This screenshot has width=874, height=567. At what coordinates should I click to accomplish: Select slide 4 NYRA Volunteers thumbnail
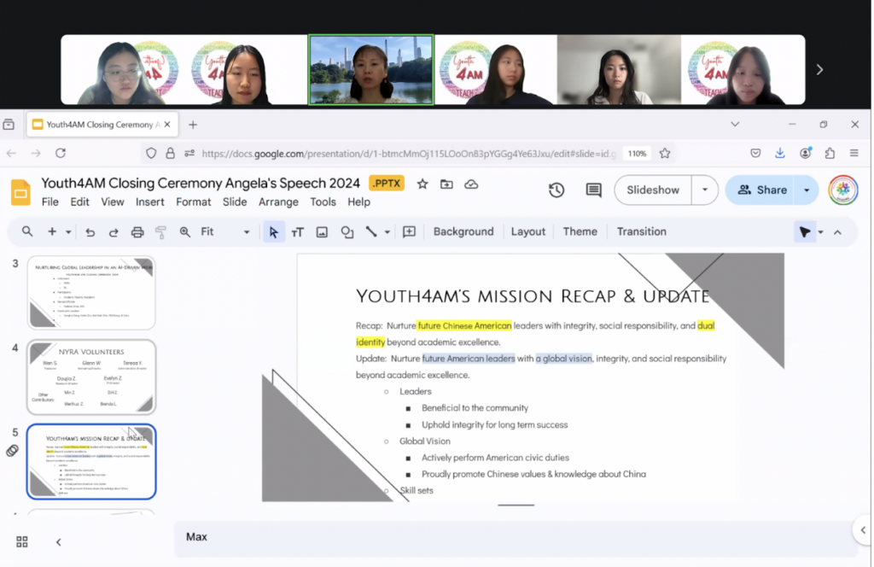[91, 377]
